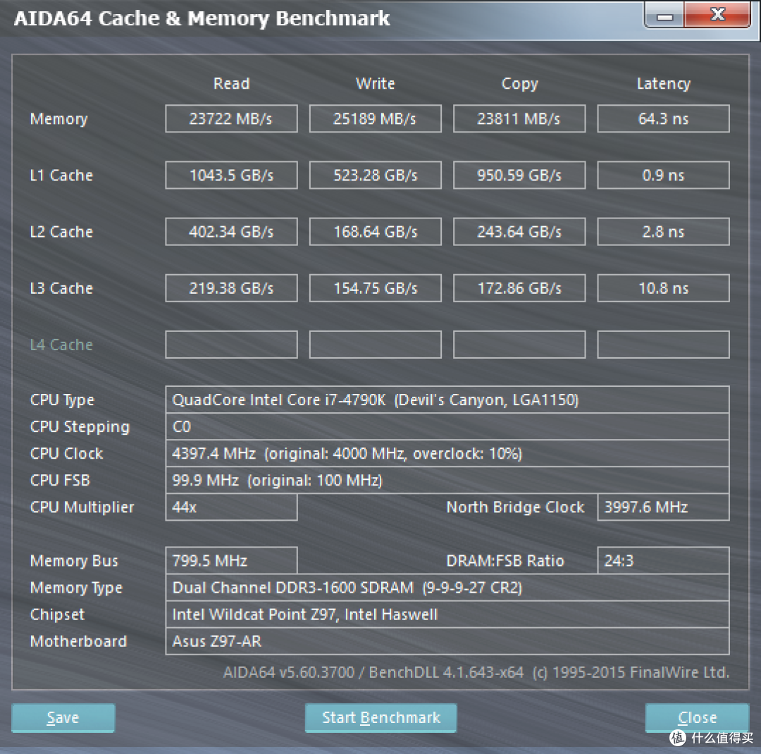
Task: Click the Read column header
Action: pos(232,84)
